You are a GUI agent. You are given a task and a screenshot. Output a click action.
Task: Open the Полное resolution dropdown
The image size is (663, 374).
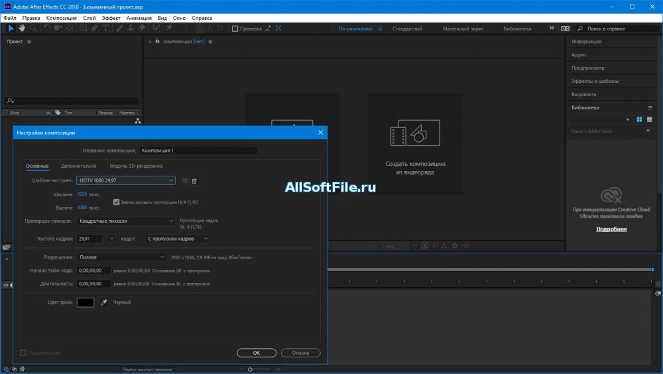(x=121, y=257)
